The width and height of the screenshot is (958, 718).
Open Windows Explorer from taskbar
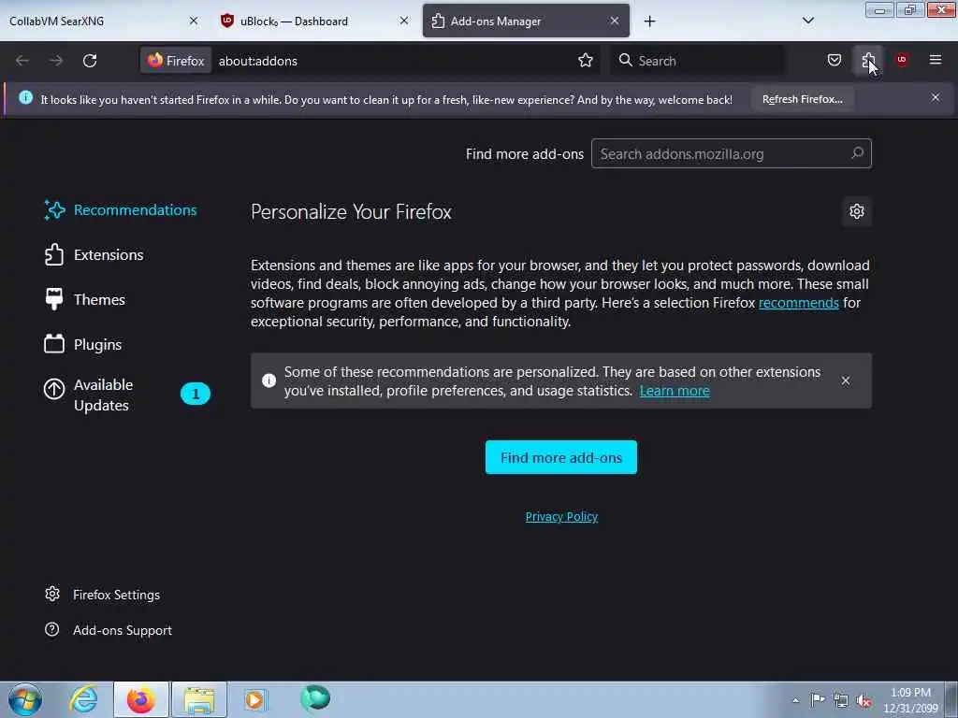199,699
